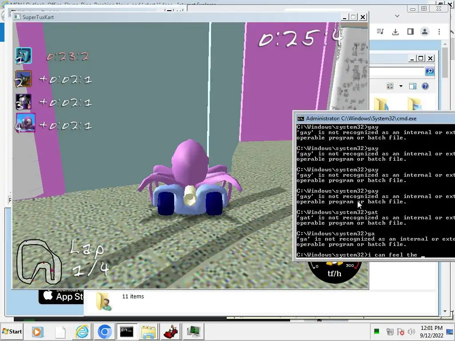Select the right folder in Explorer window
Screen dimensions: 455x341
point(414,104)
